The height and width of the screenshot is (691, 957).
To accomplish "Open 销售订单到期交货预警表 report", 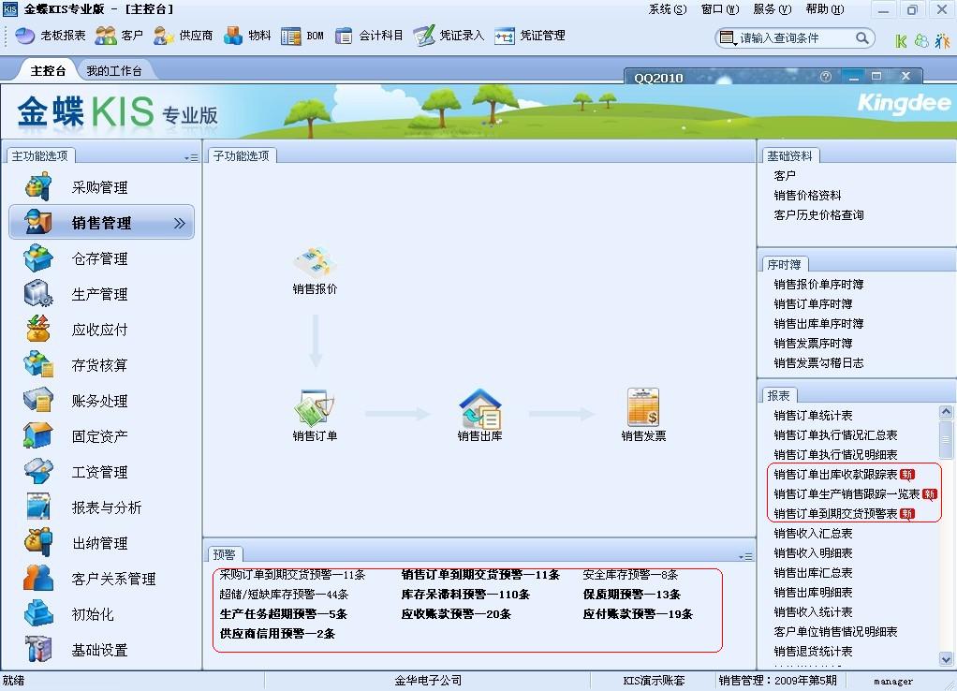I will pos(835,513).
